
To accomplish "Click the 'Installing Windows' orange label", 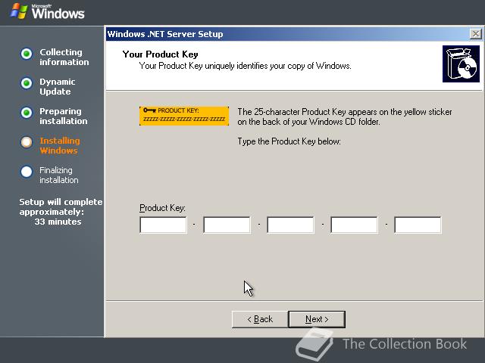I will (x=60, y=146).
